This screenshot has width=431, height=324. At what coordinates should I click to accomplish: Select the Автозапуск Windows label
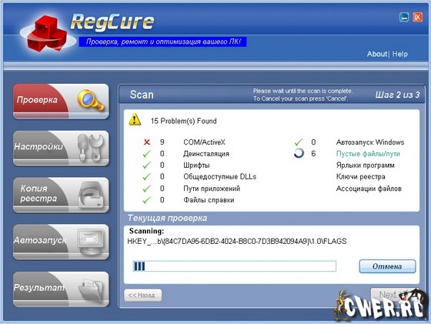370,142
